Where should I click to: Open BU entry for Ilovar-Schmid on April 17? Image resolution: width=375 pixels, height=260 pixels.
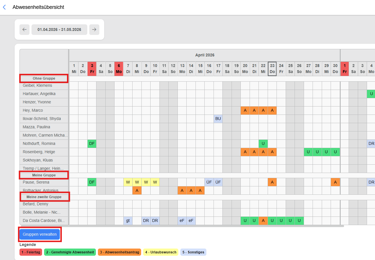(x=218, y=119)
